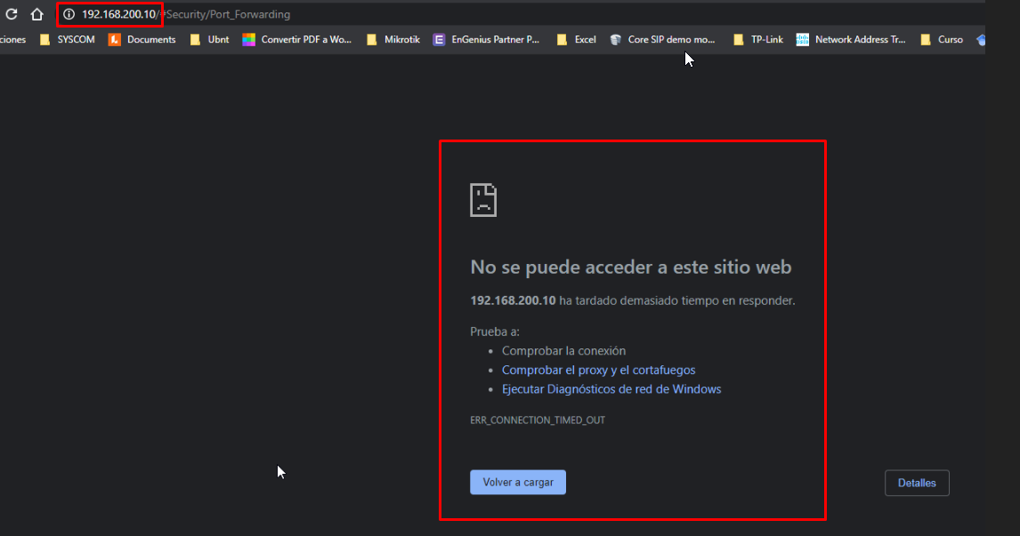Image resolution: width=1020 pixels, height=536 pixels.
Task: Open the Curso bookmark folder
Action: tap(942, 40)
